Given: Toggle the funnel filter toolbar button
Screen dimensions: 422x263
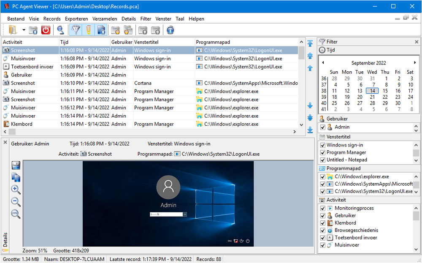Looking at the screenshot, I should click(76, 30).
